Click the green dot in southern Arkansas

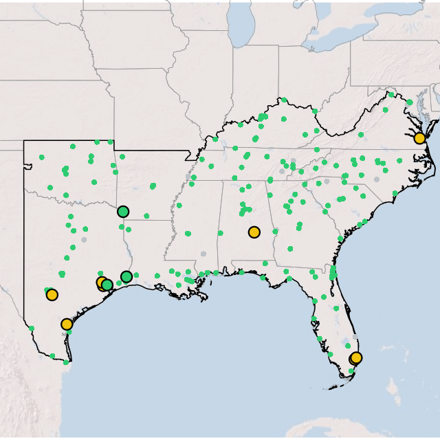point(146,216)
